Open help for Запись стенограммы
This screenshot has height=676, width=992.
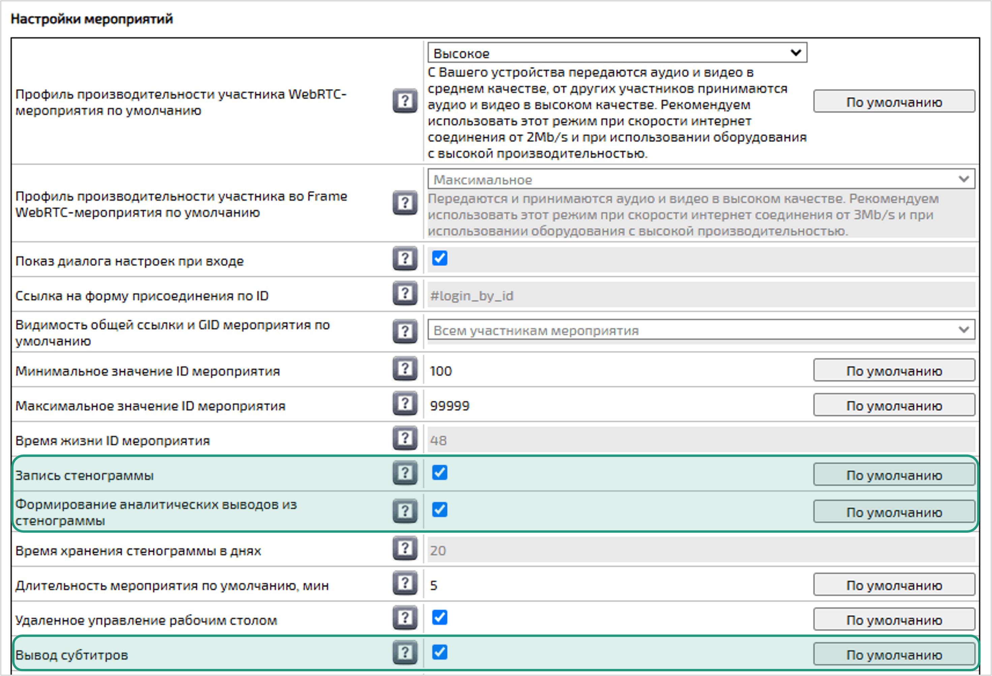coord(405,473)
